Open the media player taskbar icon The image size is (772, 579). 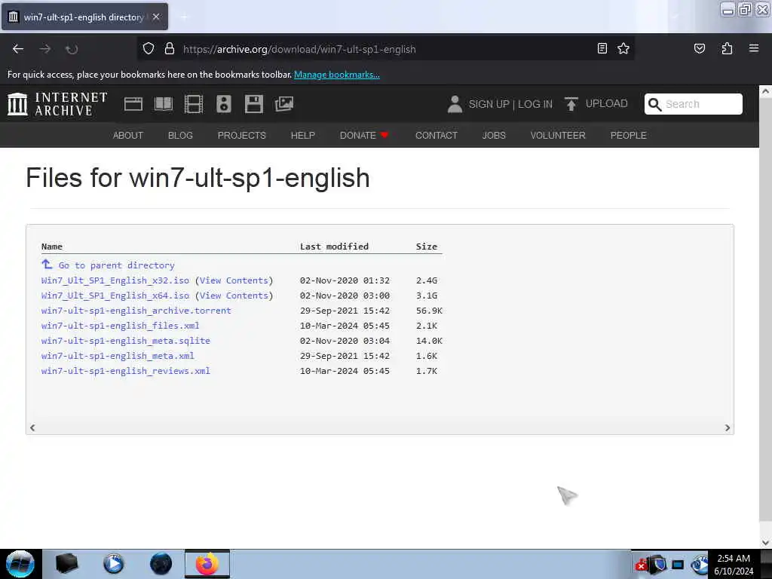pos(113,564)
